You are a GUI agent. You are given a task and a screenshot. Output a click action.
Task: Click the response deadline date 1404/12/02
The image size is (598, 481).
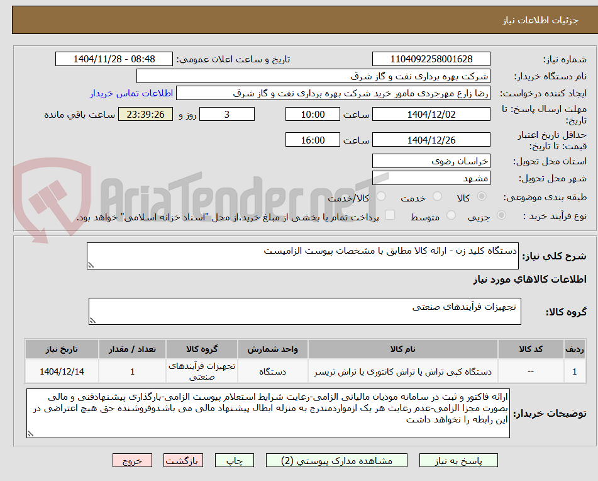point(431,114)
